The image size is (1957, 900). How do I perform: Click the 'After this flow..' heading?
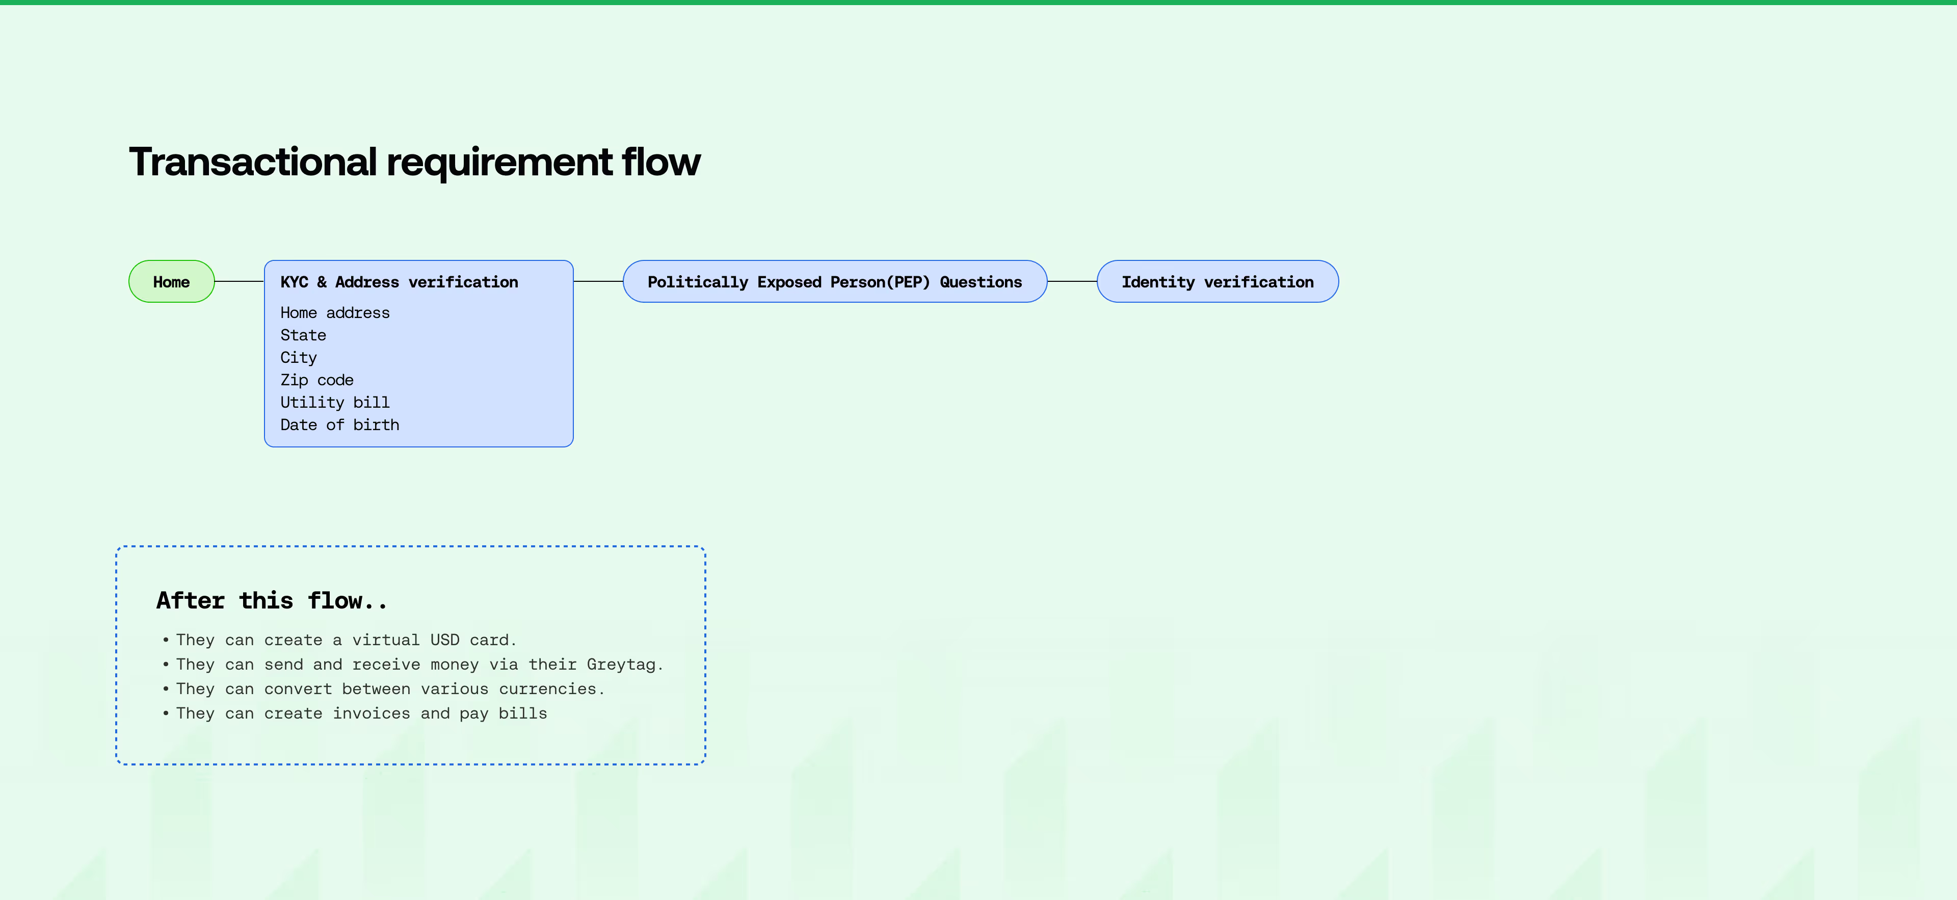pos(272,601)
